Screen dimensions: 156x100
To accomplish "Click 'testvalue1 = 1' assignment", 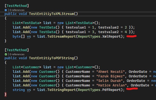I will (80, 27).
